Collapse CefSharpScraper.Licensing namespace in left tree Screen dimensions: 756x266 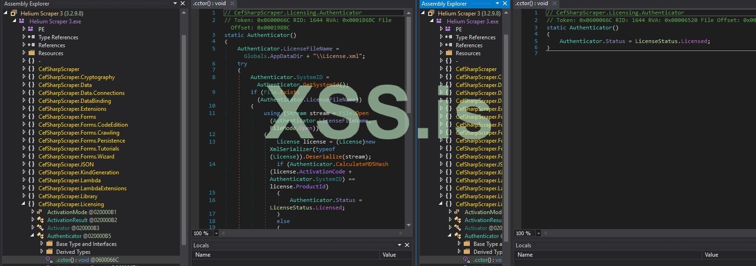point(24,204)
